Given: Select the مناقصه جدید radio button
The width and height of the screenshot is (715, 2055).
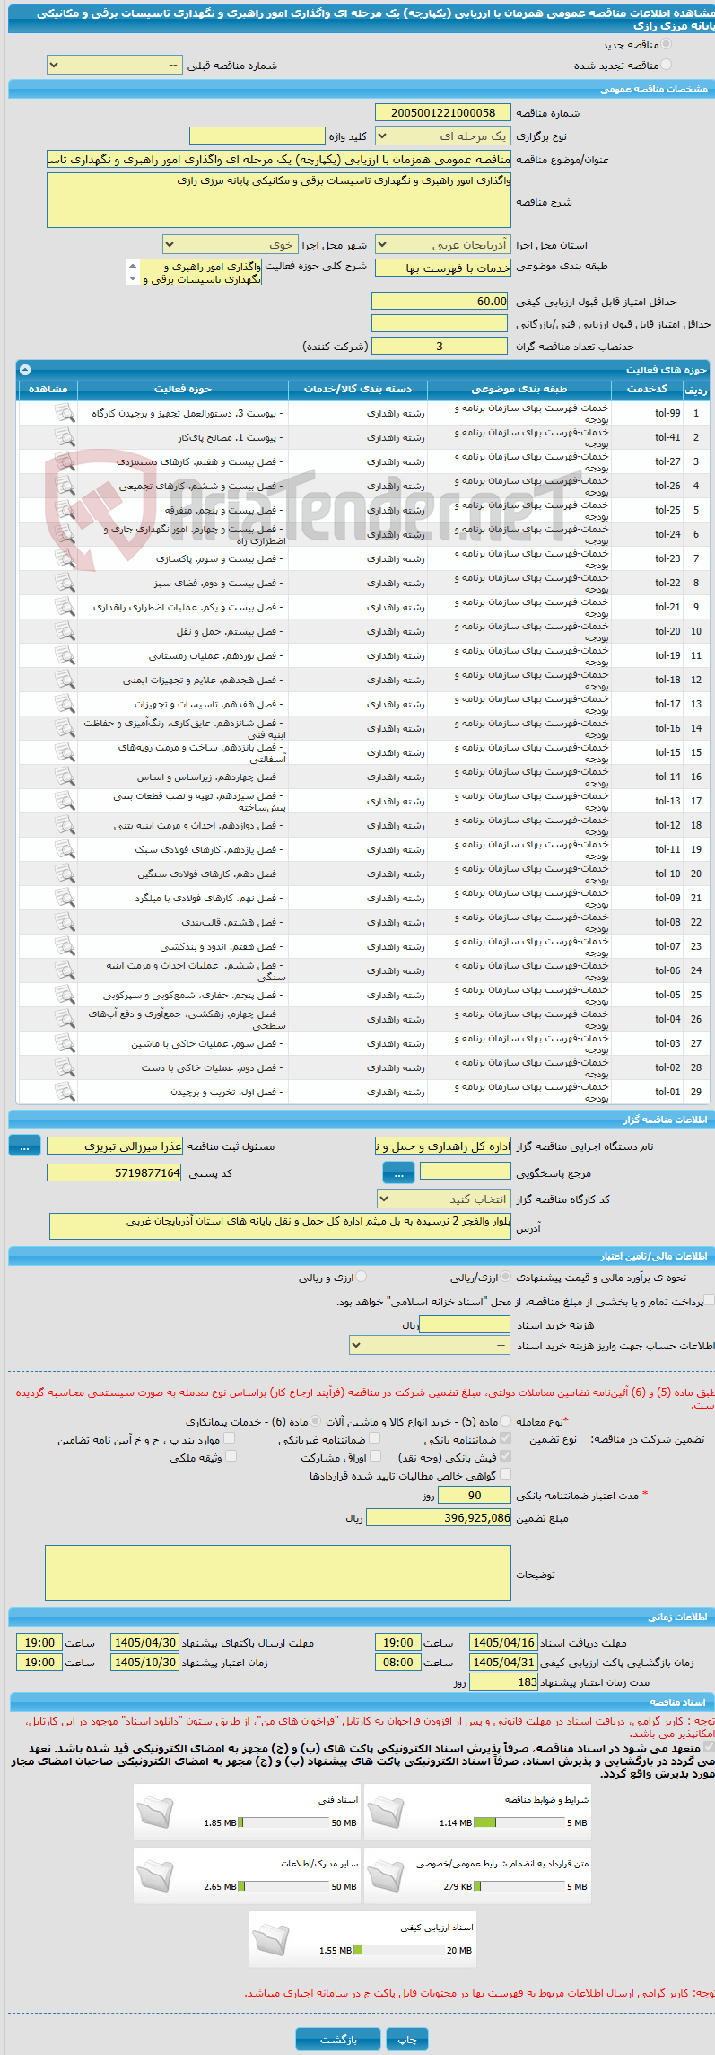Looking at the screenshot, I should click(666, 44).
